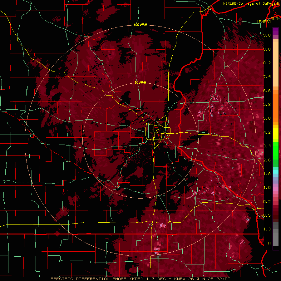Click the 1.8 value on the color scale
281x281 pixels.
[x=267, y=174]
